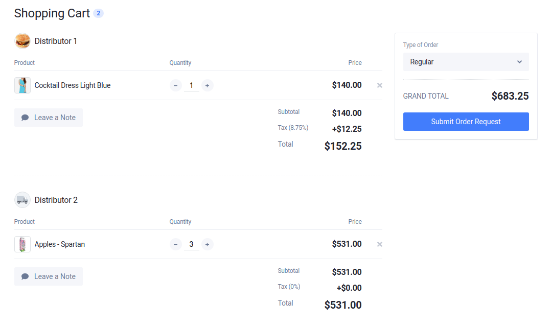Click Submit Order Request

(466, 122)
